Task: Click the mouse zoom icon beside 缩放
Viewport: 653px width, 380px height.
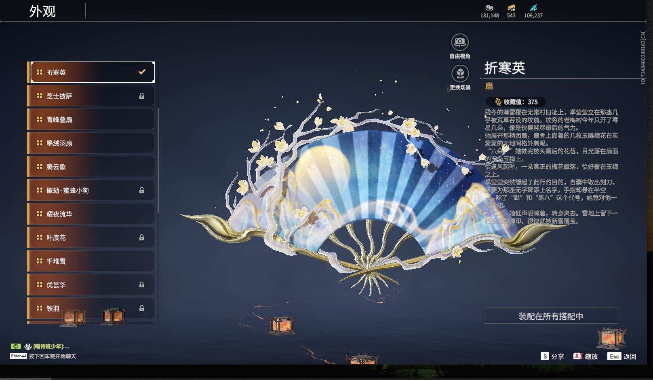Action: 578,356
